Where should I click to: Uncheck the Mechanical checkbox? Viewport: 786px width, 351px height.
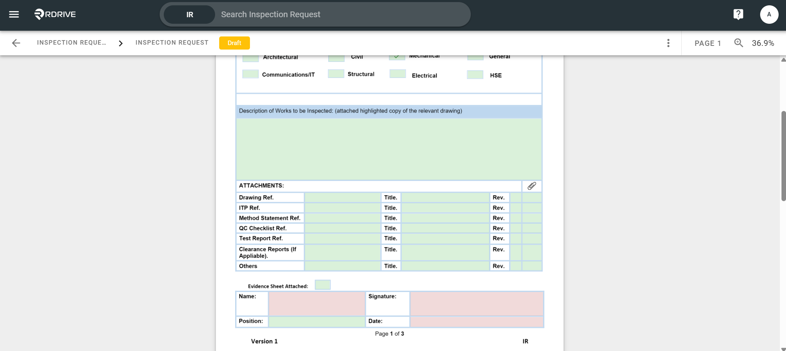click(x=397, y=57)
